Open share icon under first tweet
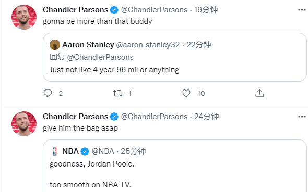308x192 pixels. coord(259,93)
